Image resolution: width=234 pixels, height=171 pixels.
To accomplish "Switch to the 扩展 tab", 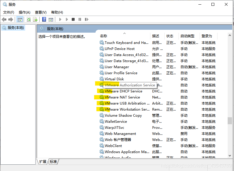I will [x=43, y=161].
